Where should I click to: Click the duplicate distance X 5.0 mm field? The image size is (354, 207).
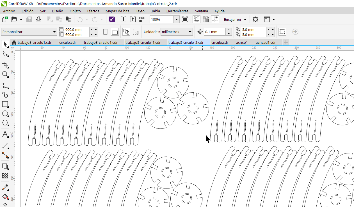coord(253,29)
